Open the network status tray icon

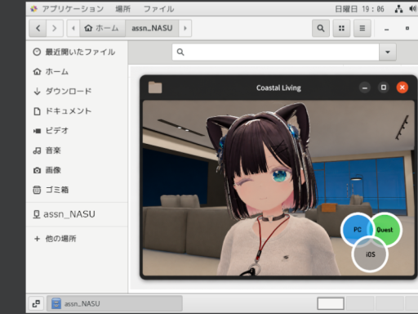tap(398, 9)
